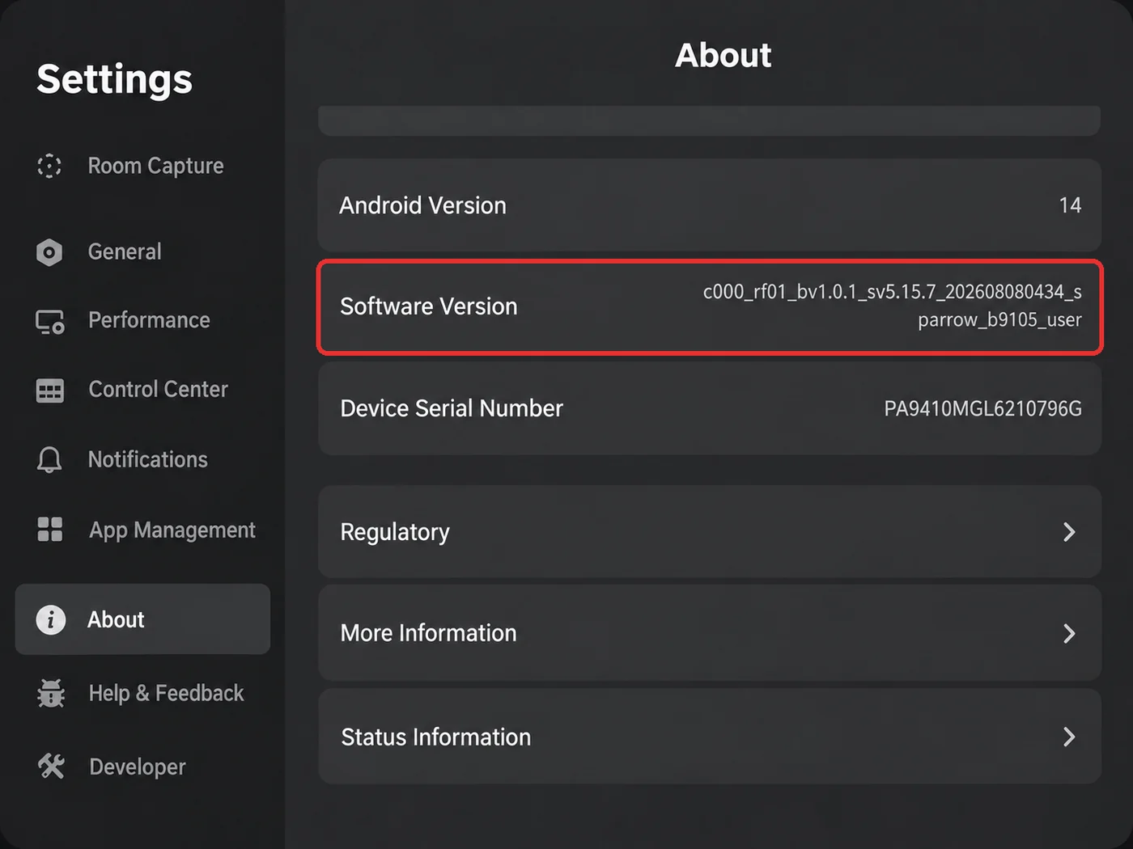Click the About info circle icon
The height and width of the screenshot is (849, 1133).
click(50, 619)
